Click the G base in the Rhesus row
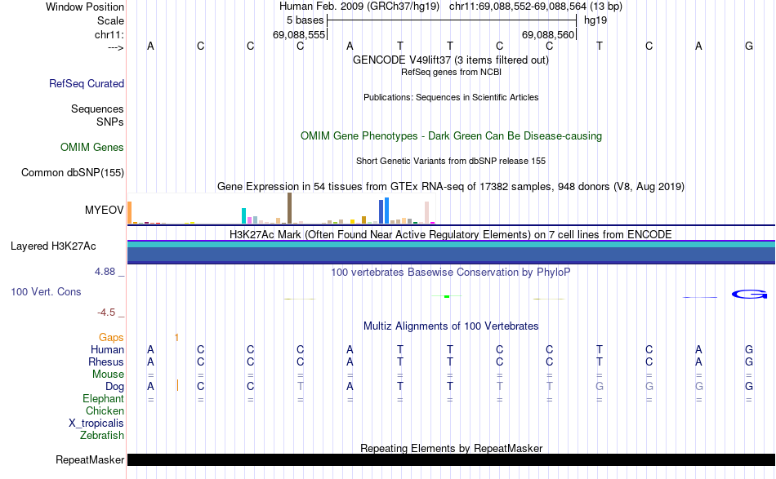This screenshot has width=776, height=479. coord(749,361)
